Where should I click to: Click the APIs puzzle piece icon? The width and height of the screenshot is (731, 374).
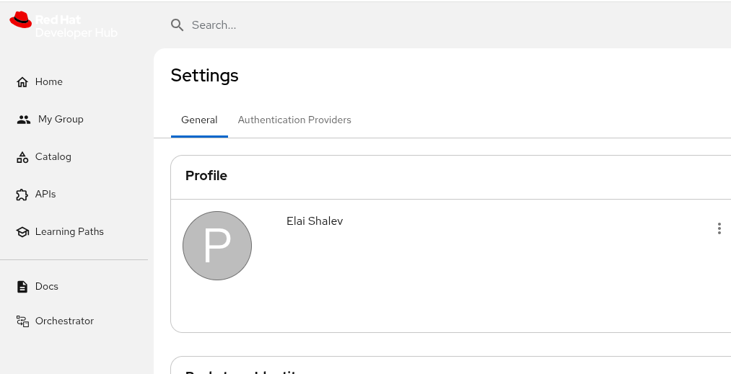pos(22,195)
